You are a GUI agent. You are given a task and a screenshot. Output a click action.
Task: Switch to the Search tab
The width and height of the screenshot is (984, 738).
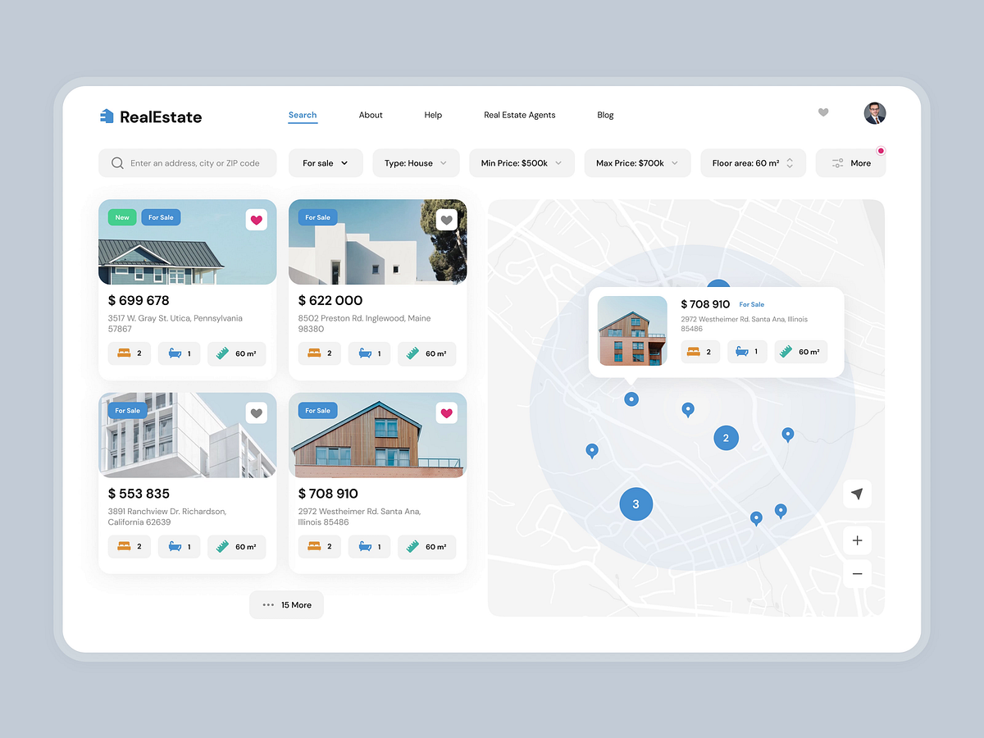[x=303, y=115]
